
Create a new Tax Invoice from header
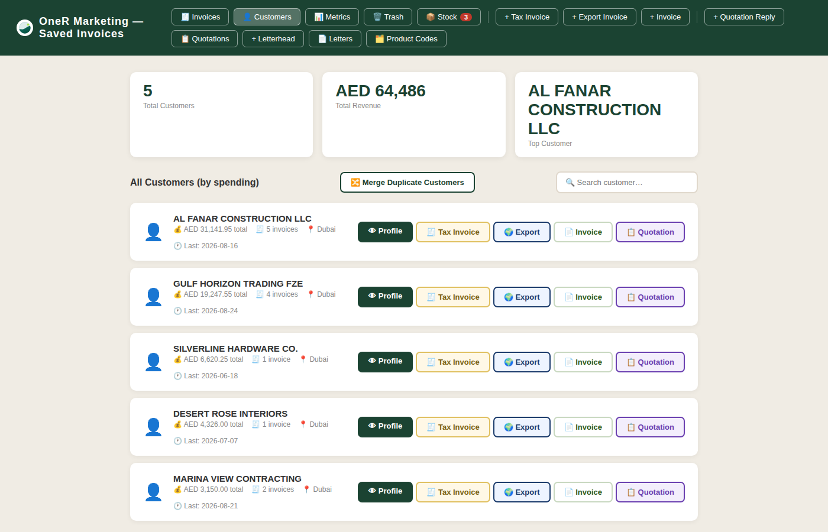click(x=527, y=17)
